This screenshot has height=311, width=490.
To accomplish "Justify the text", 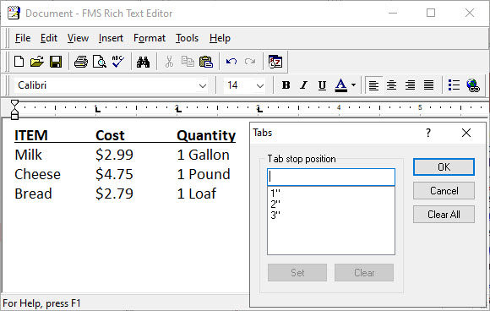I will [x=428, y=85].
